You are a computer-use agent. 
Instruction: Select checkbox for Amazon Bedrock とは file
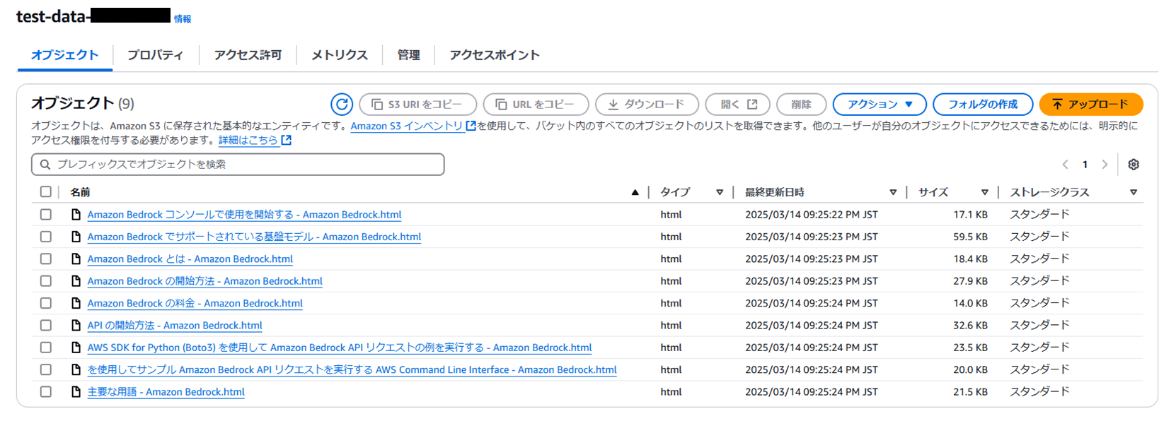46,259
